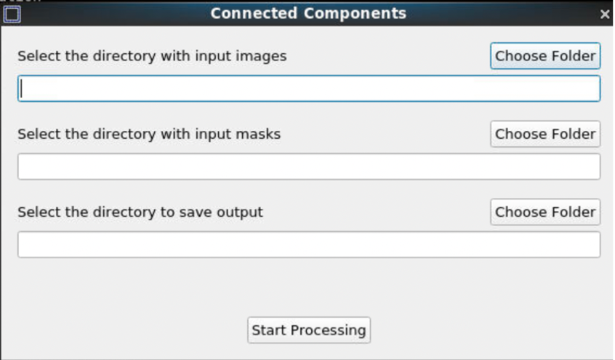The width and height of the screenshot is (615, 360).
Task: Place cursor in the field under input masks label
Action: (309, 167)
